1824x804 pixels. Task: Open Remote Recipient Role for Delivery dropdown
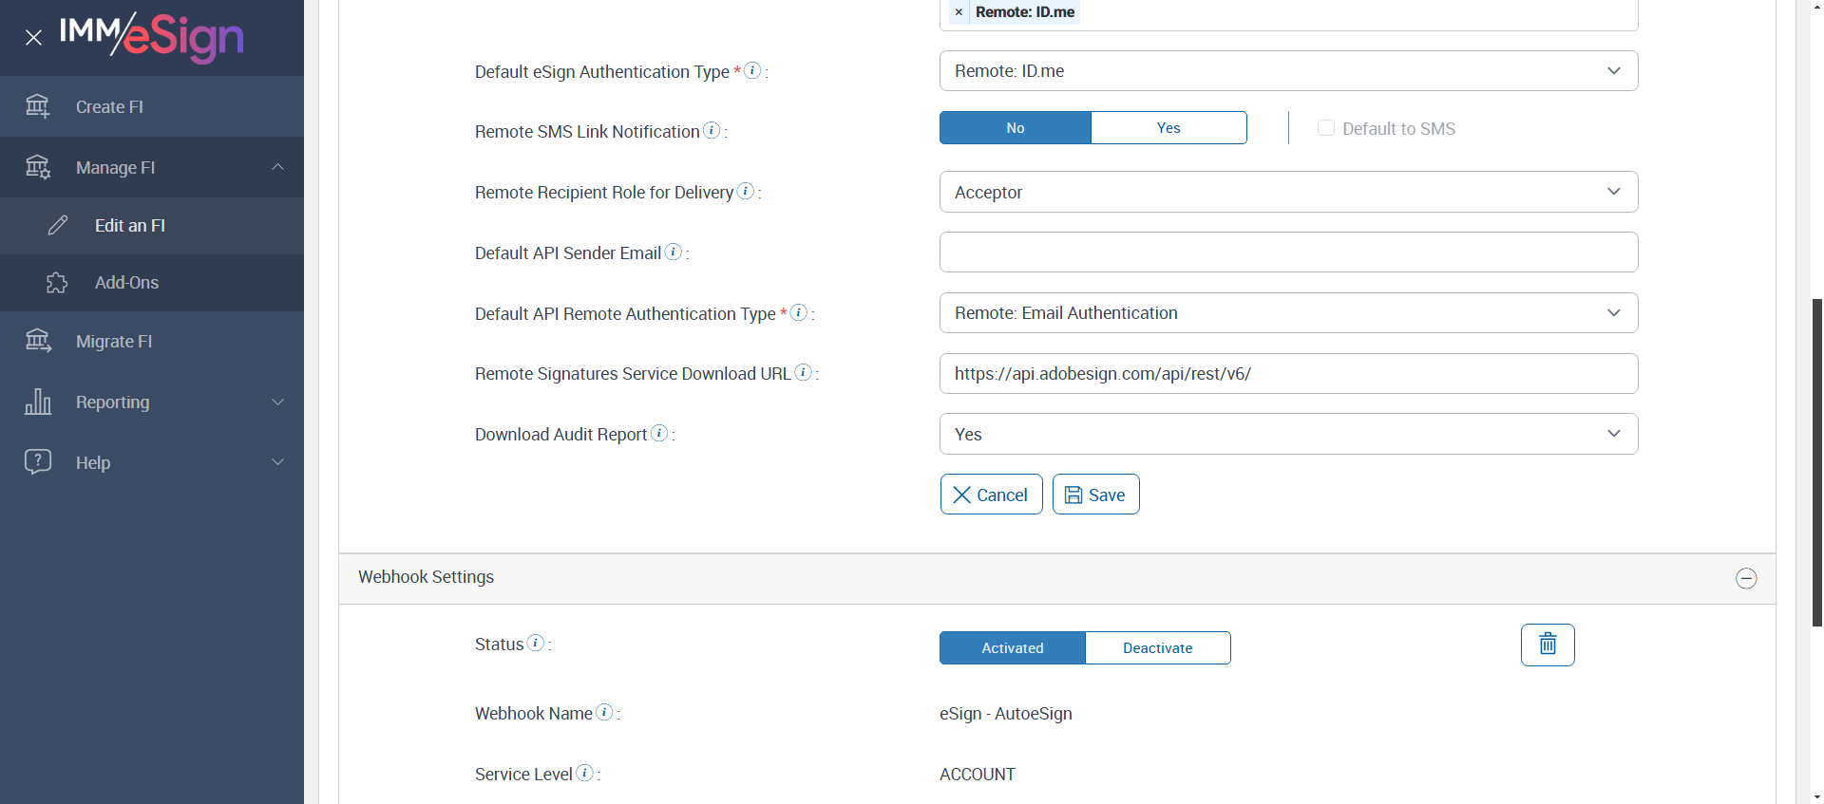tap(1288, 192)
